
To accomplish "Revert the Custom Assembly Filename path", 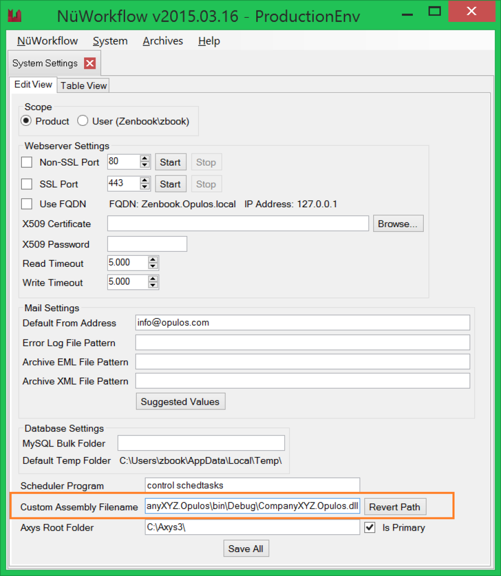I will (x=395, y=507).
